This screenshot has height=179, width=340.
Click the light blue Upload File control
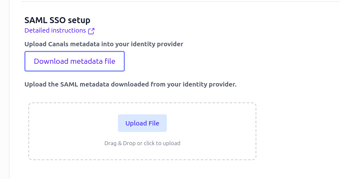click(142, 123)
